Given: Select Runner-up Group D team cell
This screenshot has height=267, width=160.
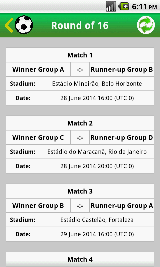Looking at the screenshot, I should (x=122, y=138).
